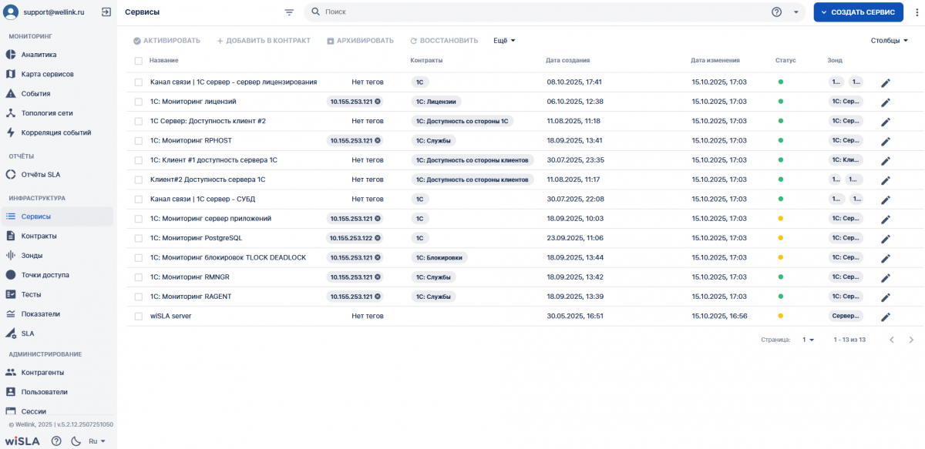This screenshot has height=449, width=925.
Task: Edit the wiSLA server service with pencil icon
Action: click(x=886, y=316)
